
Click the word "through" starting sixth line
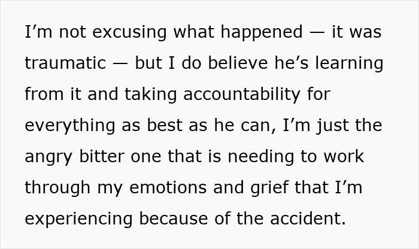(57, 188)
